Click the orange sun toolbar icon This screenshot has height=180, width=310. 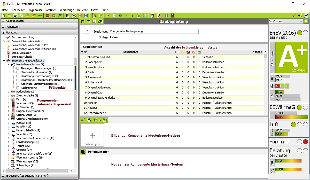pos(126,15)
